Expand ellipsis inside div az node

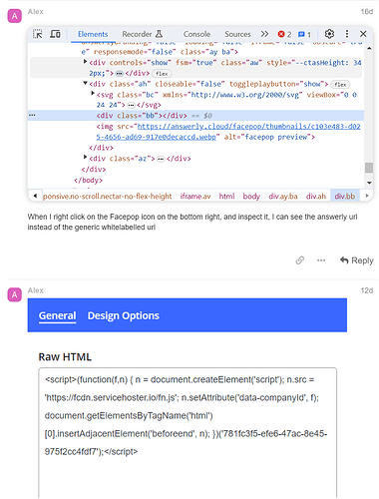(161, 159)
